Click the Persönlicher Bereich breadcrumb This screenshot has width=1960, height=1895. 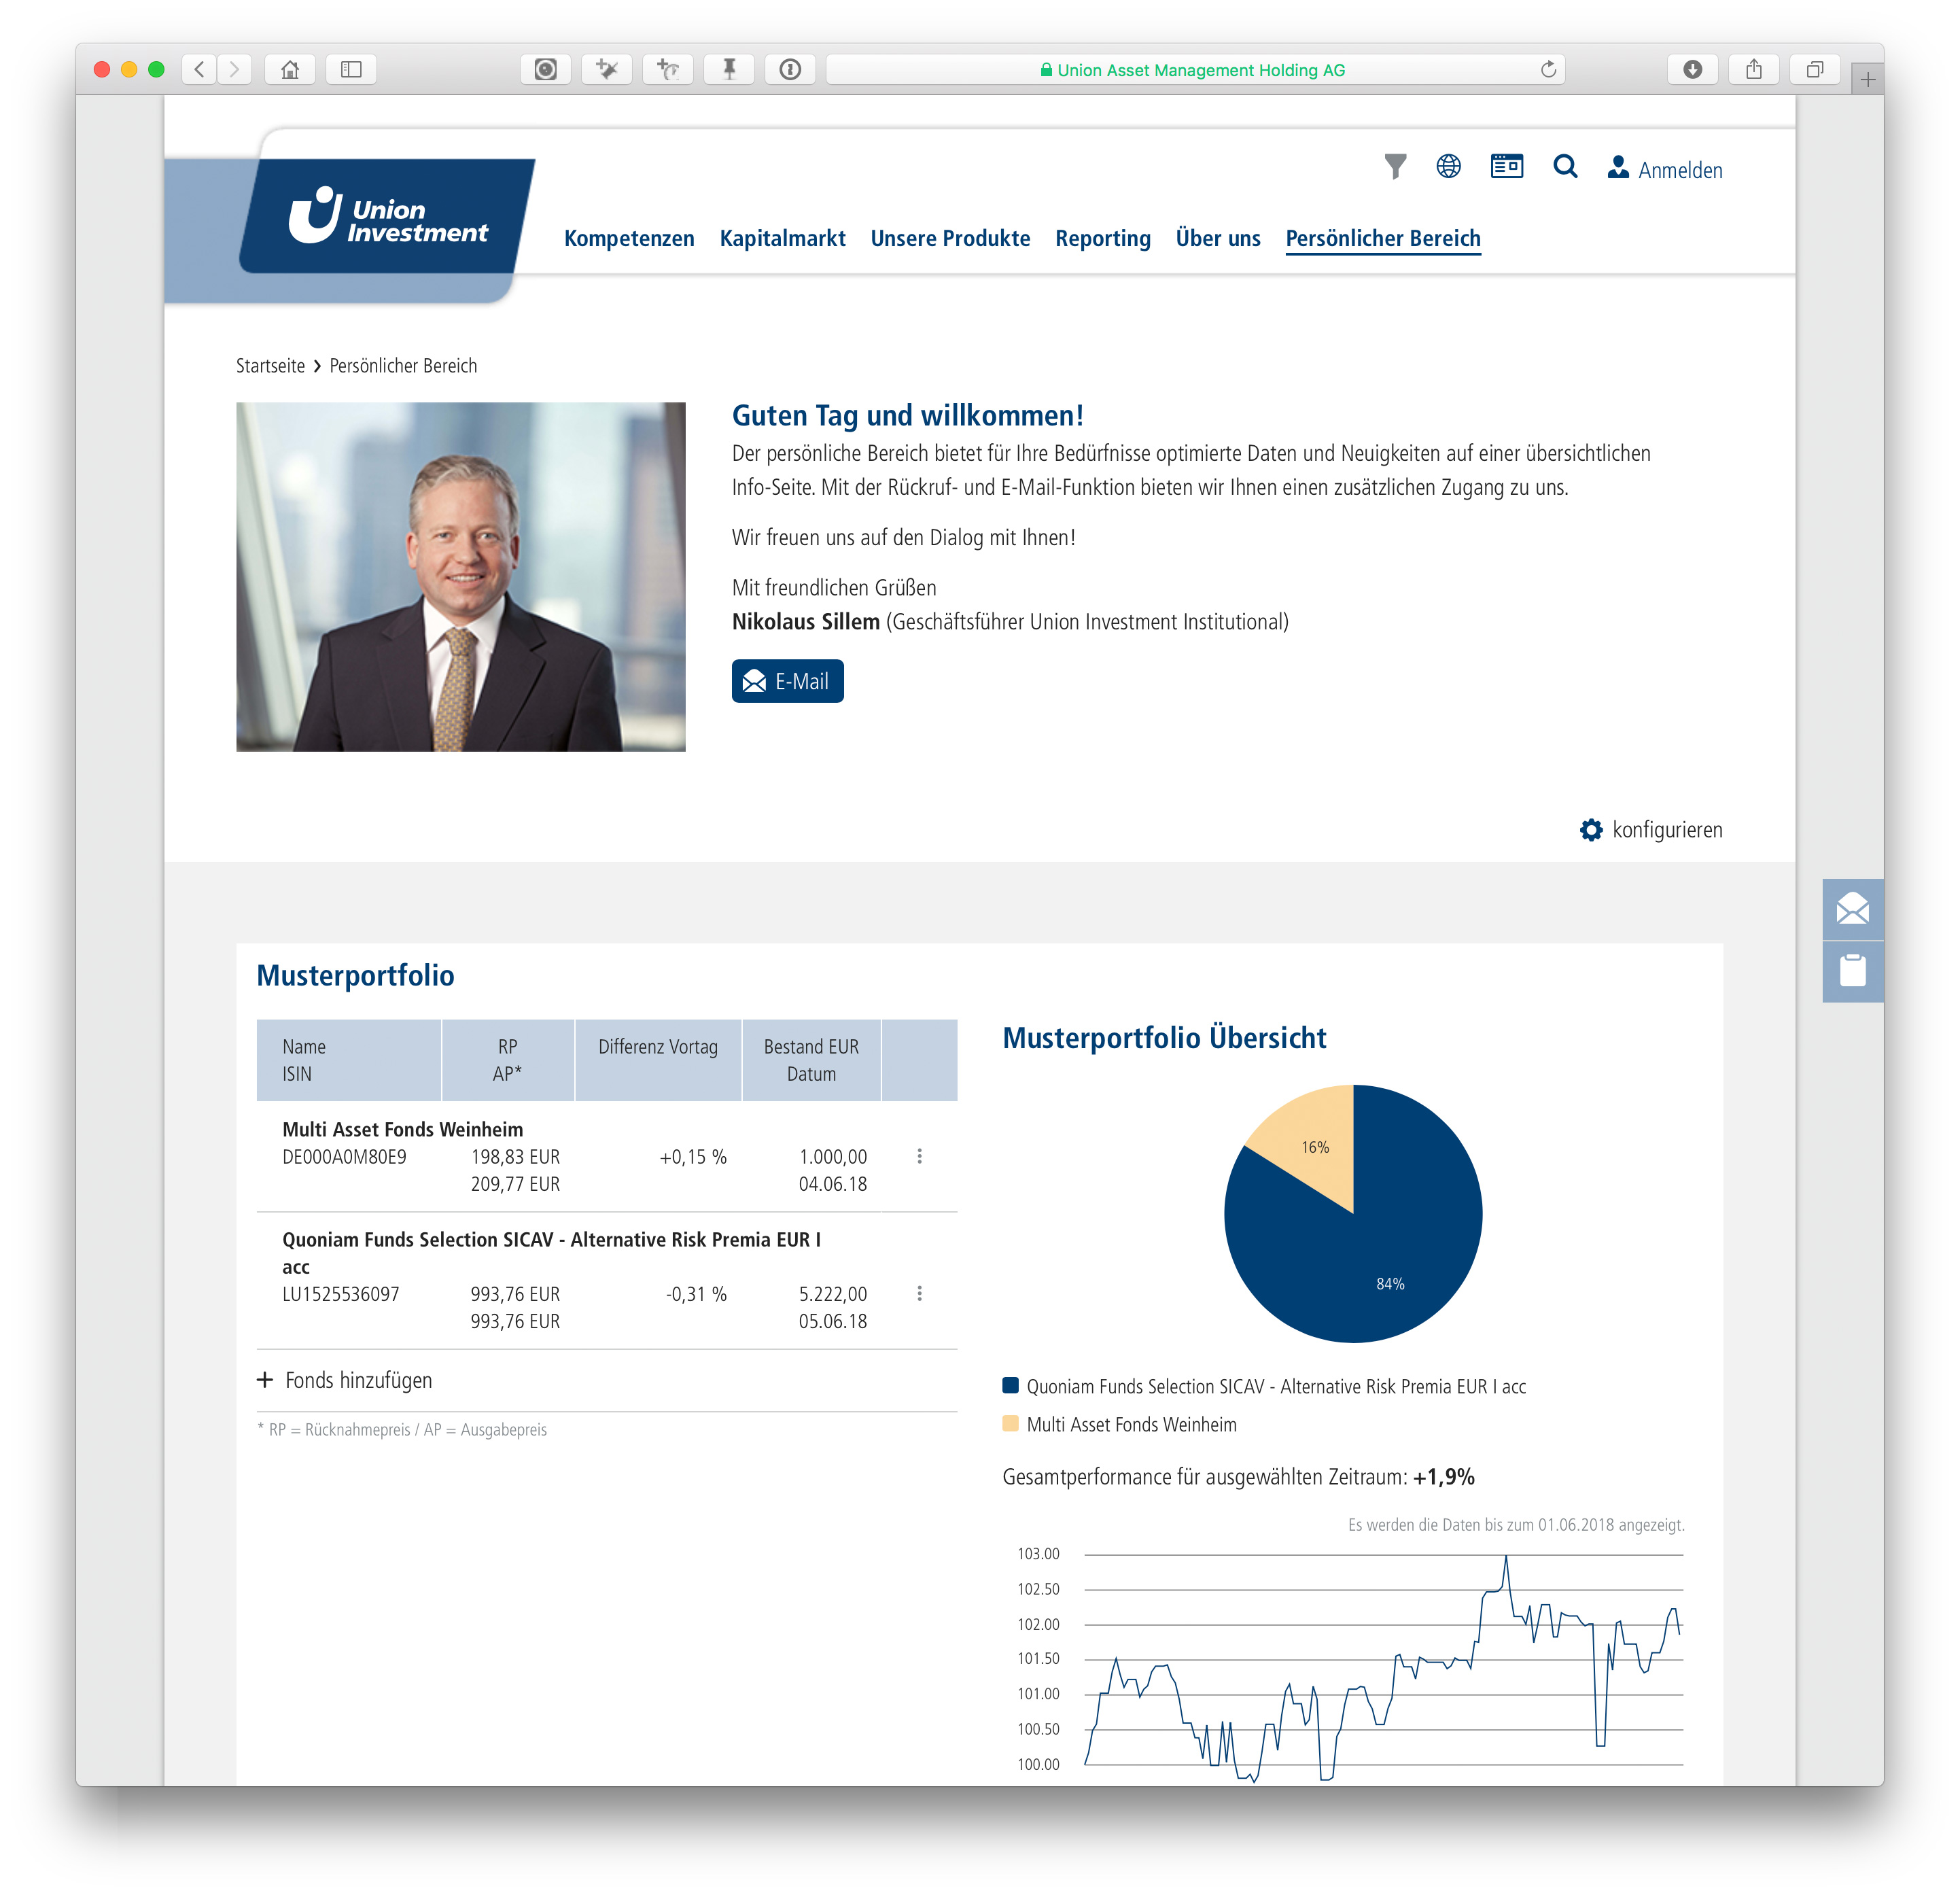tap(403, 366)
